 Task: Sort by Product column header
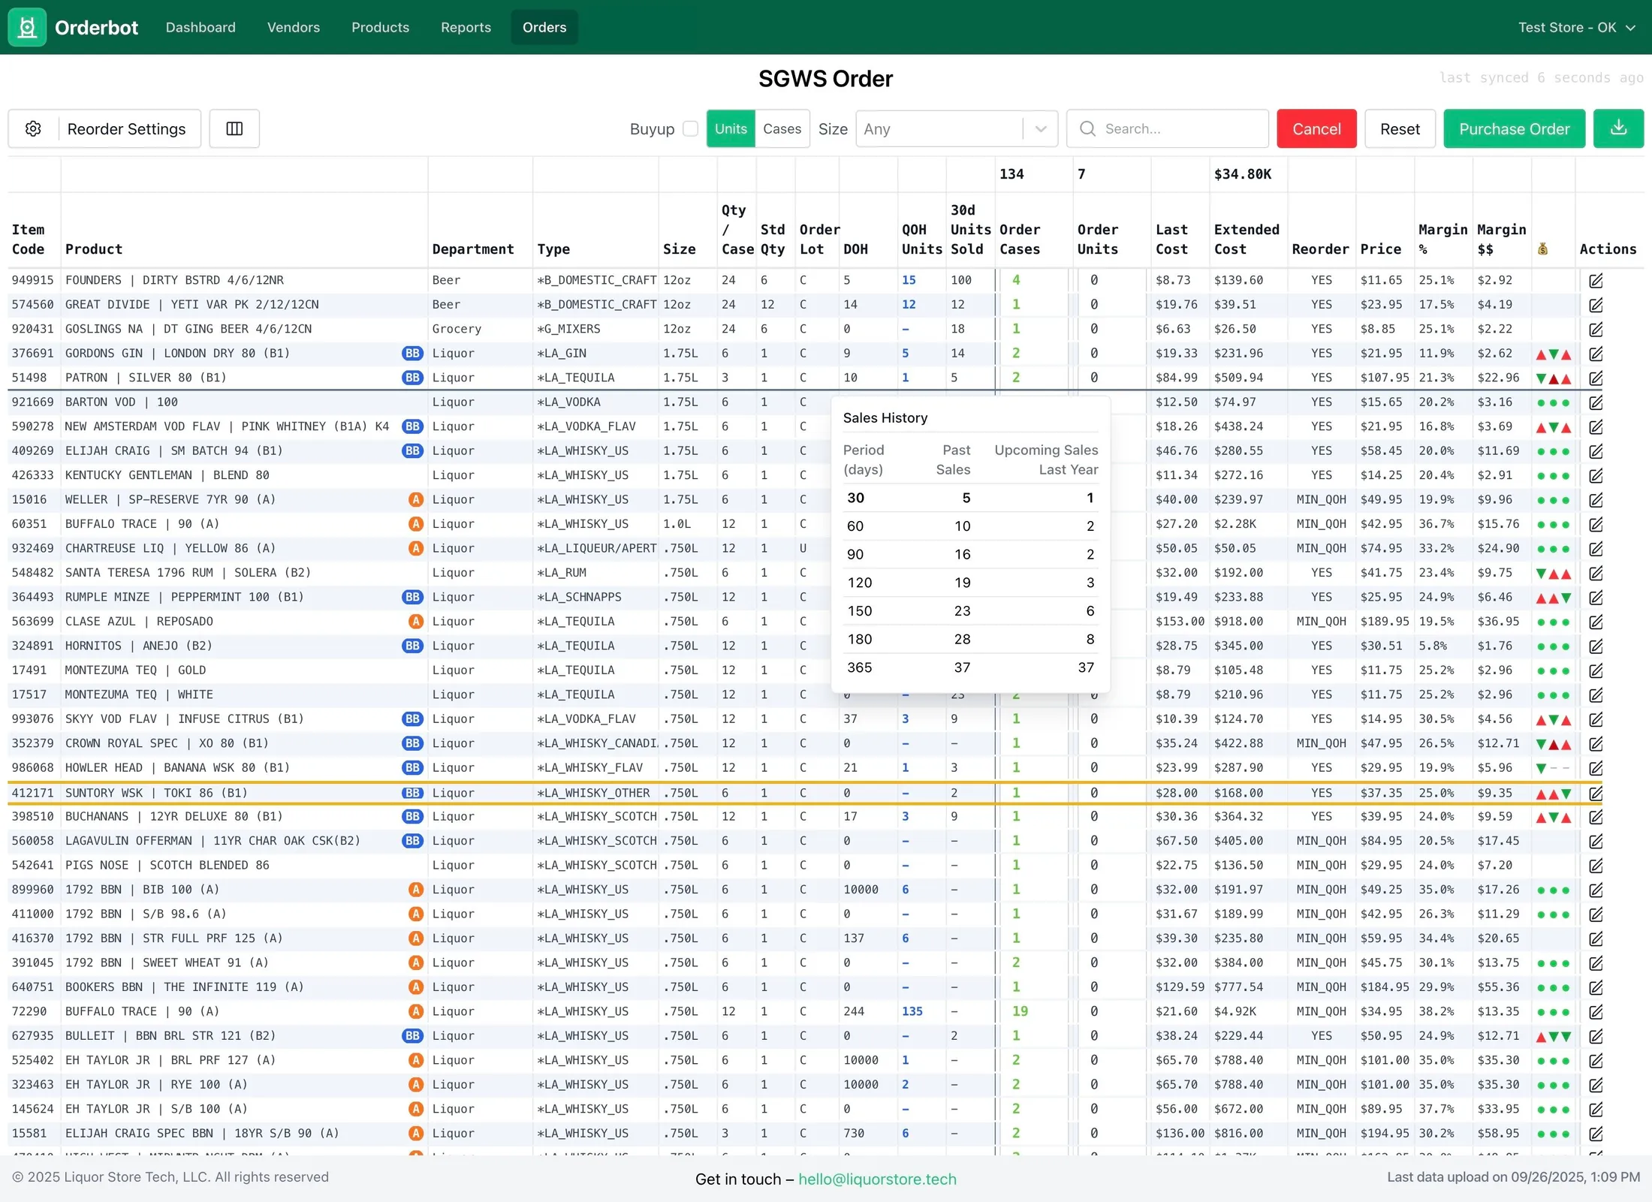[94, 249]
